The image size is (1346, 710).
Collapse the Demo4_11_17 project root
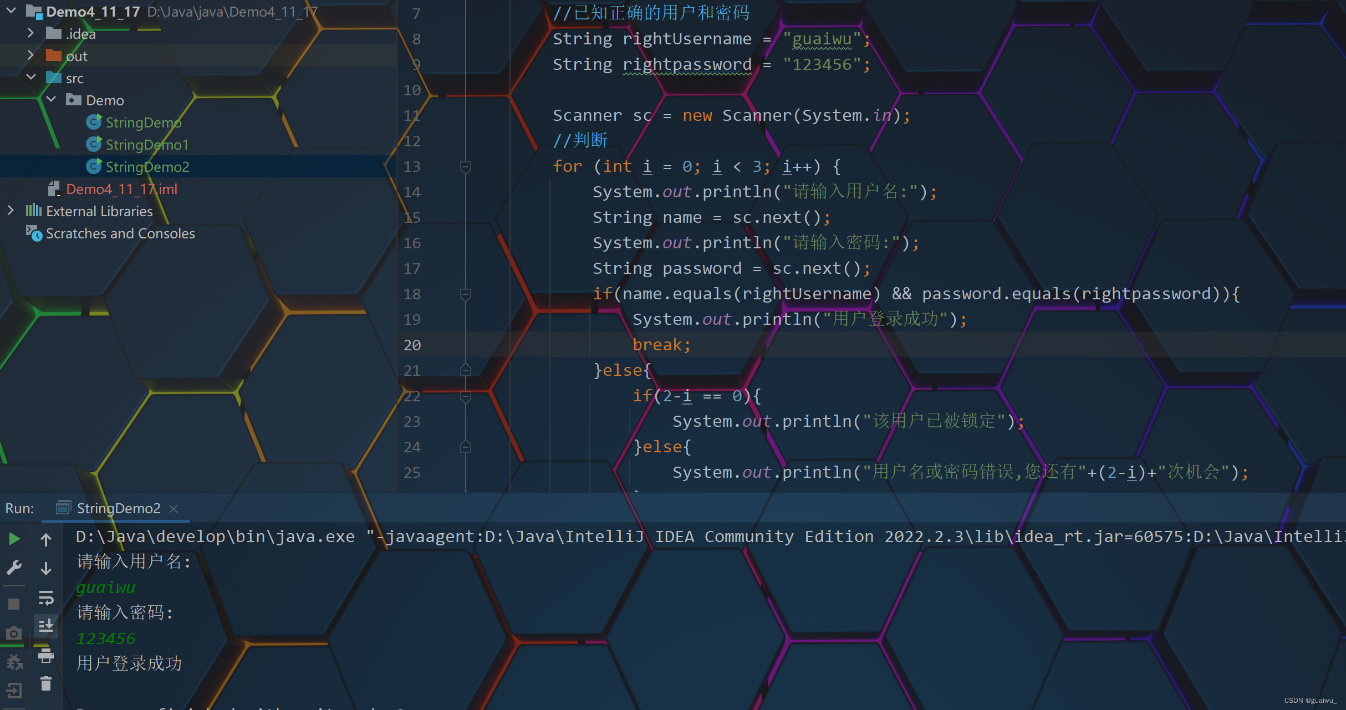tap(11, 11)
